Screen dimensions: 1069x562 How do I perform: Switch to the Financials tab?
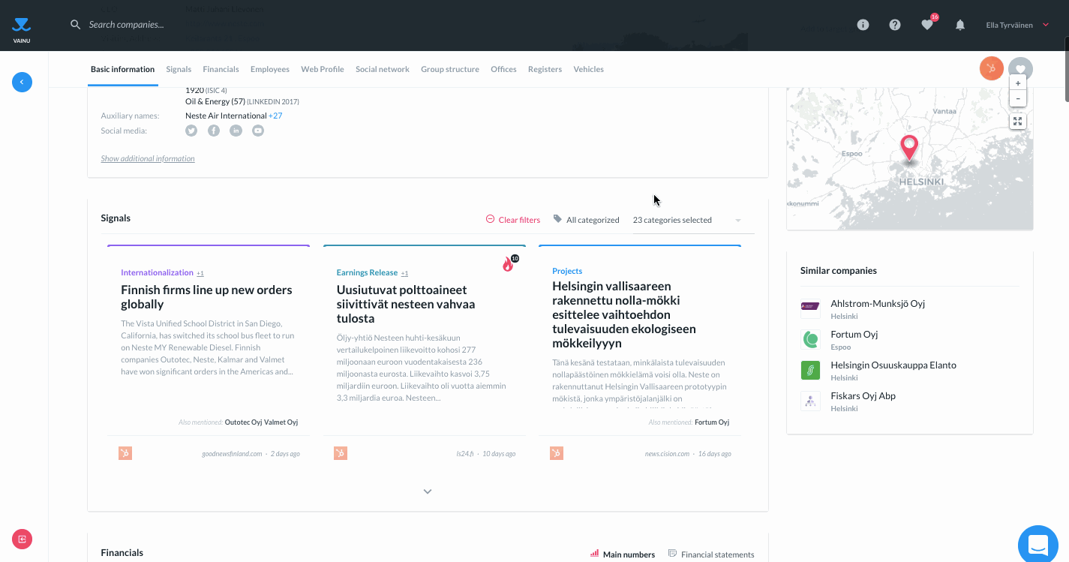221,69
